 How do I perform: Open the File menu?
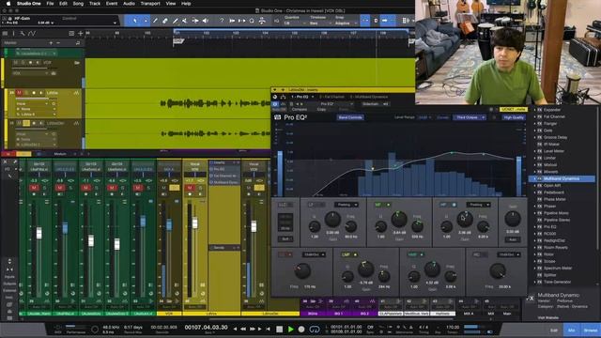pos(50,4)
